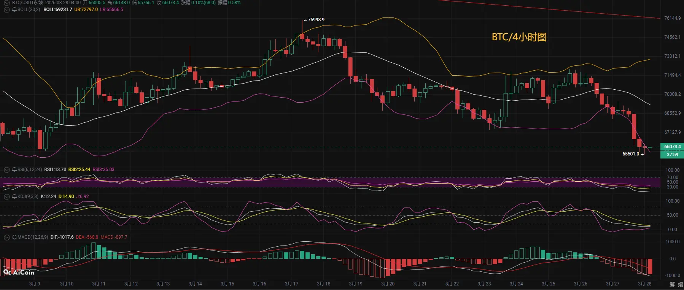Click the 70008.2 price axis label

(673, 94)
